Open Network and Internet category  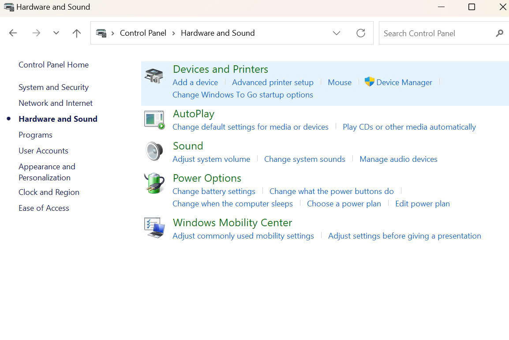tap(56, 103)
